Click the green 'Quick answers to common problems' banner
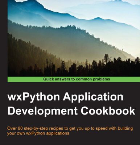140x145 pixels. [x=74, y=79]
